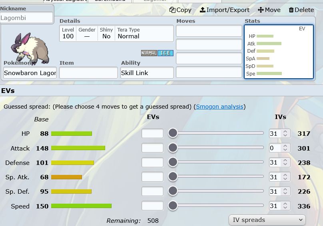Click the Speed base stat 150
The width and height of the screenshot is (323, 226).
tap(42, 206)
